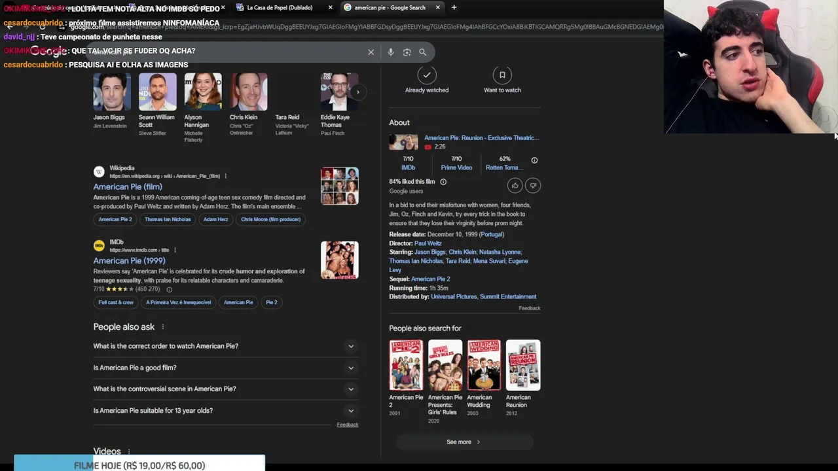
Task: Show the next cast members with the arrow
Action: (x=357, y=92)
